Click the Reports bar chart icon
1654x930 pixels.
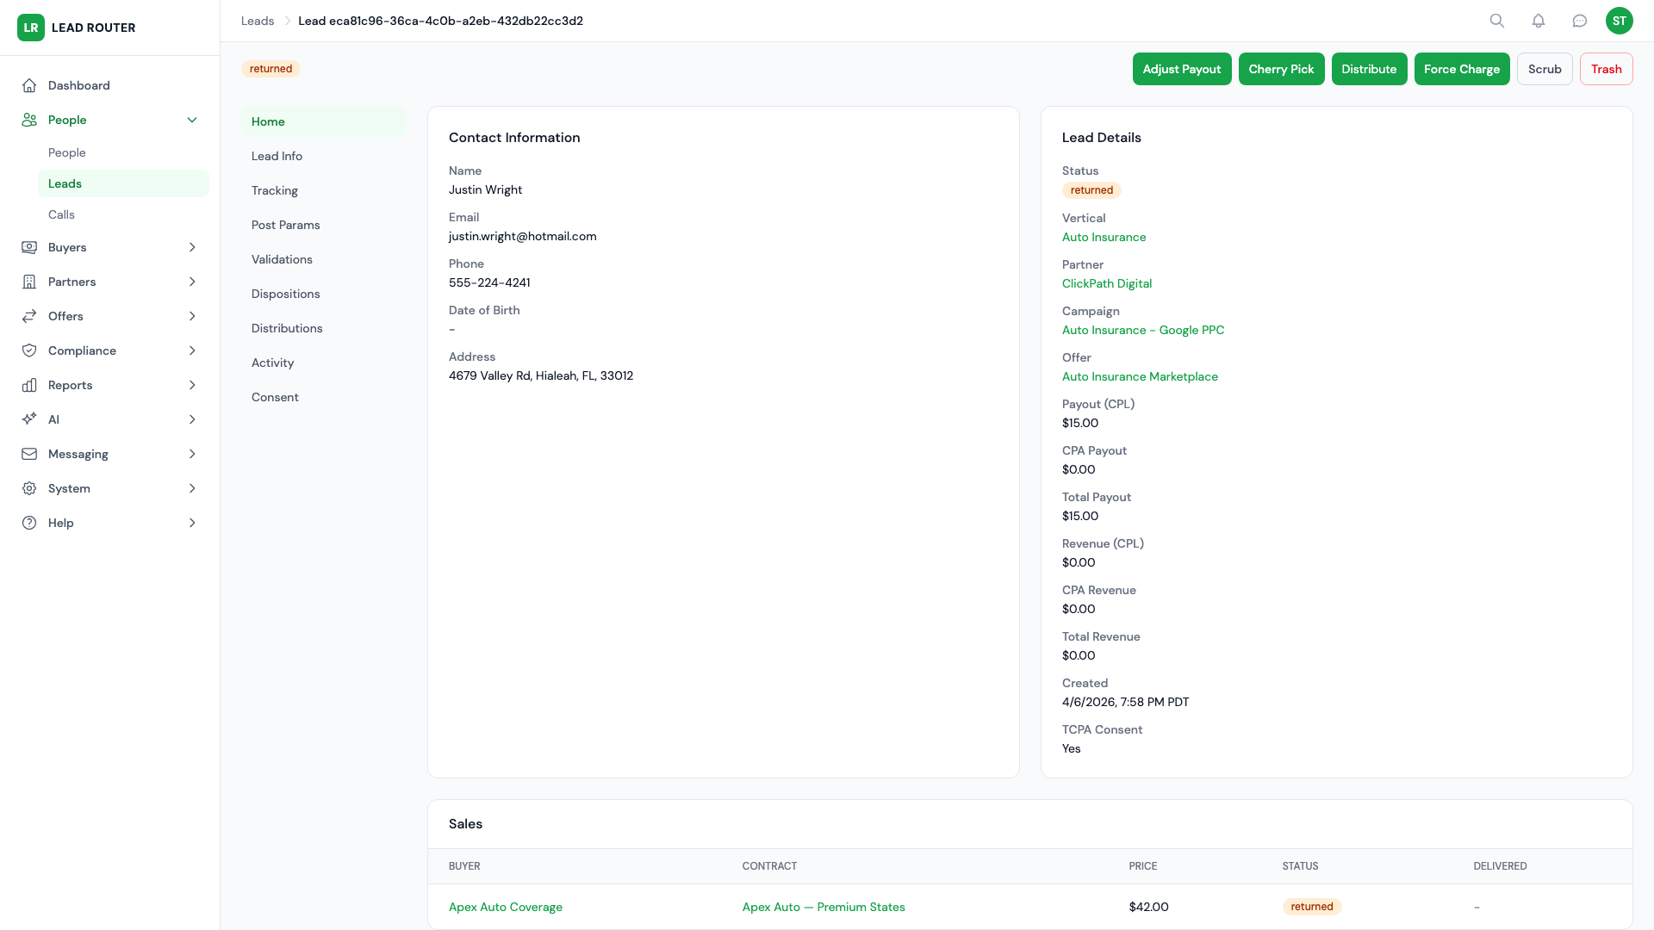pyautogui.click(x=29, y=385)
